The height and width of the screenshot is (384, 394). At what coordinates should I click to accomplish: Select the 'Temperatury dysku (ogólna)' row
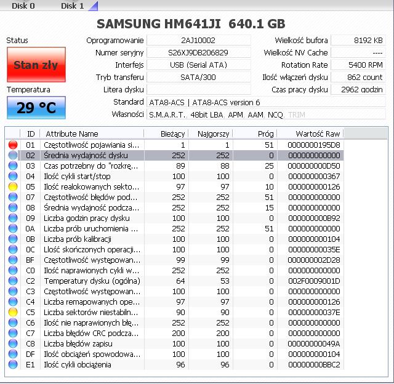pyautogui.click(x=175, y=281)
